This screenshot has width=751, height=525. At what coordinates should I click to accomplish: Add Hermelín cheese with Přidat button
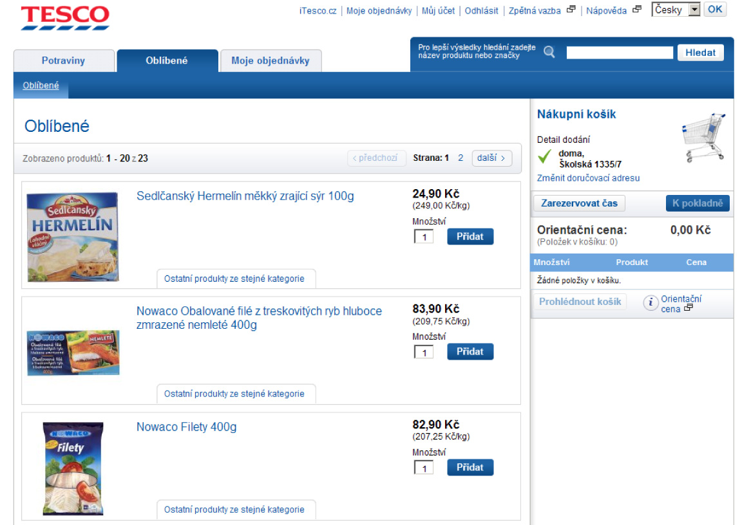[470, 236]
